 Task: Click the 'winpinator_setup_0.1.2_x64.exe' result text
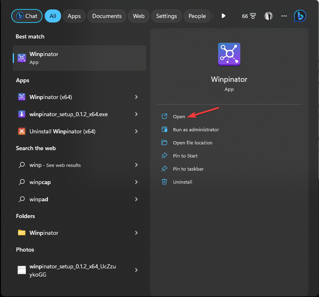pyautogui.click(x=68, y=114)
